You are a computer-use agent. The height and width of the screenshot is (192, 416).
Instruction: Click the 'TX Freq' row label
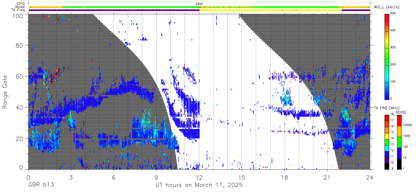click(18, 10)
